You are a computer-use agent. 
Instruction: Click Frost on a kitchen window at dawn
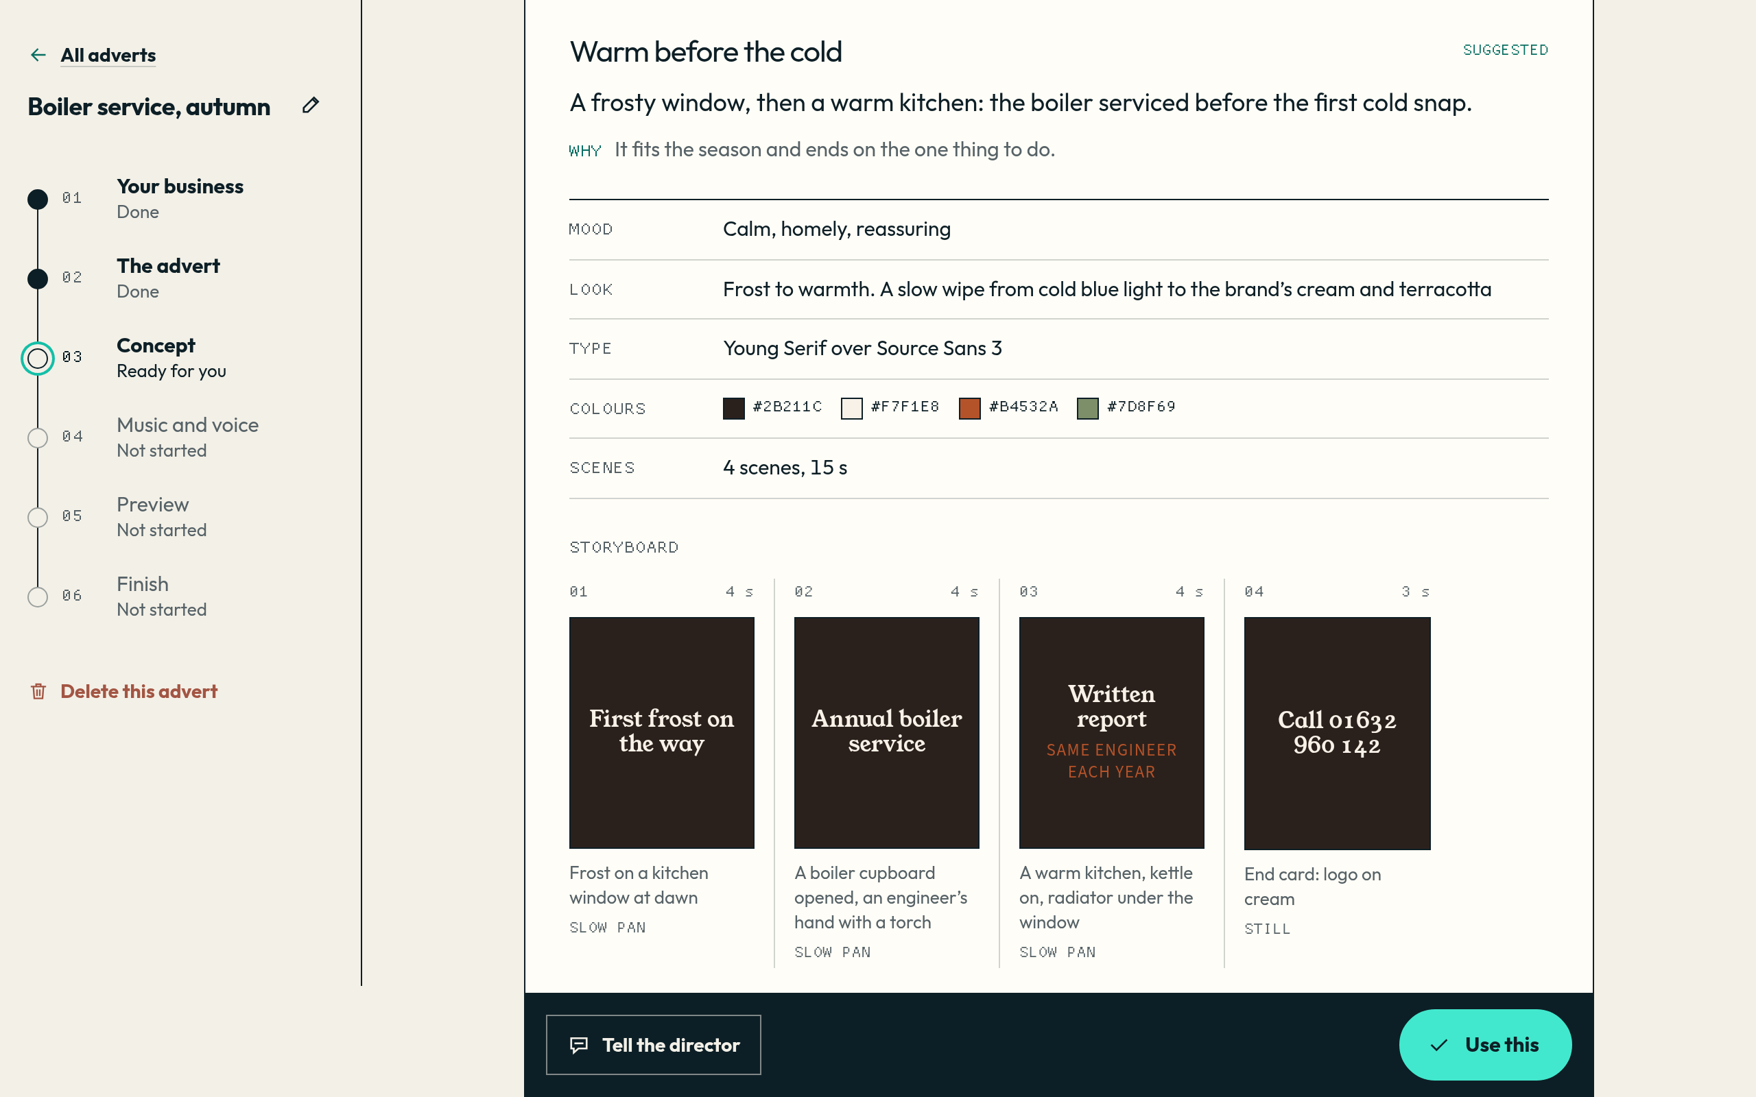click(x=639, y=885)
